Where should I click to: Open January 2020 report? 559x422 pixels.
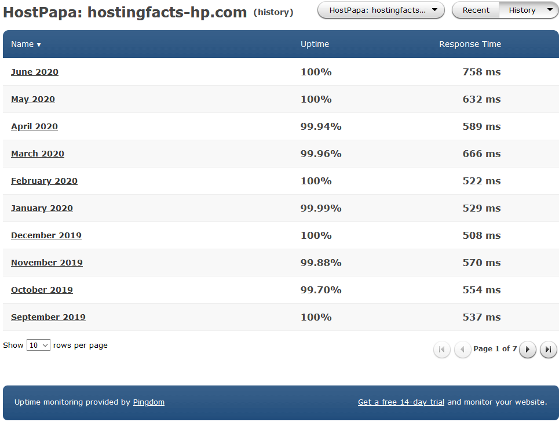coord(42,208)
